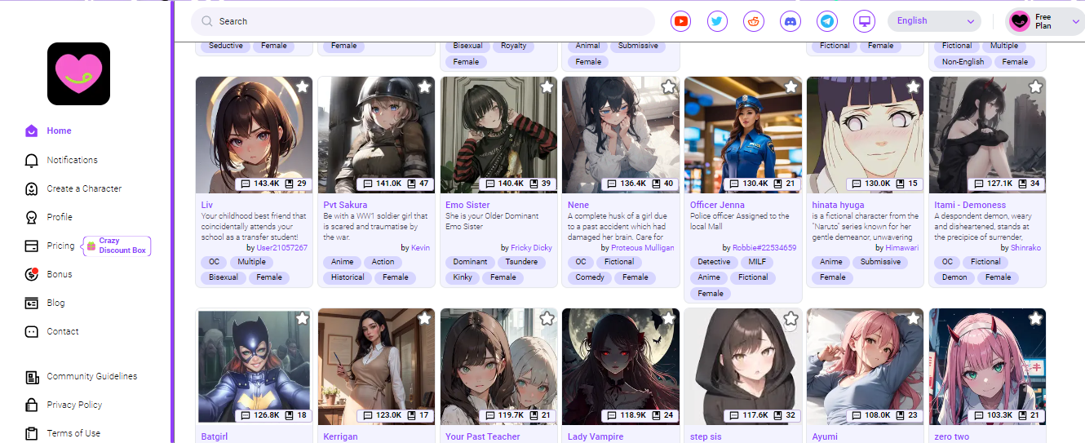Open the English language dropdown
The image size is (1085, 443).
(934, 21)
